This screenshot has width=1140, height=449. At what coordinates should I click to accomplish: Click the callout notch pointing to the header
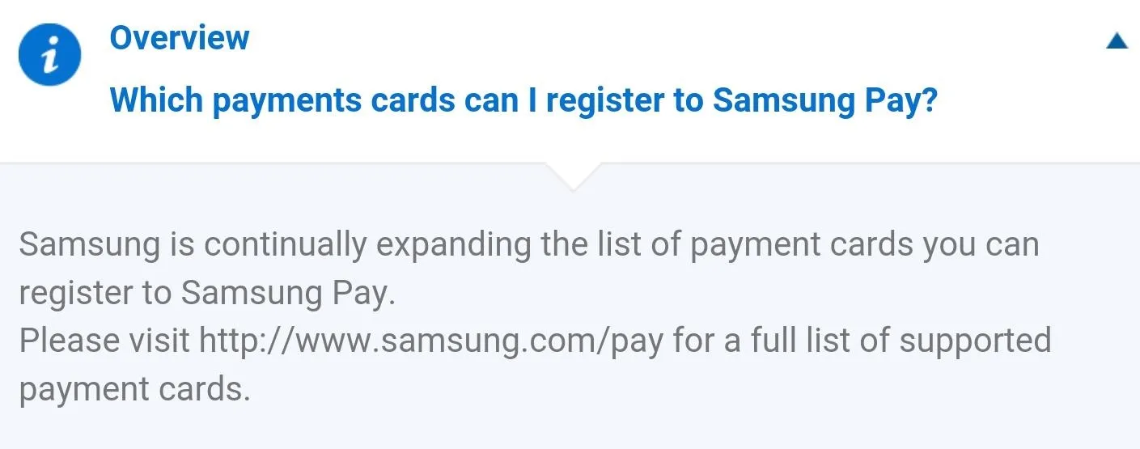(x=573, y=176)
